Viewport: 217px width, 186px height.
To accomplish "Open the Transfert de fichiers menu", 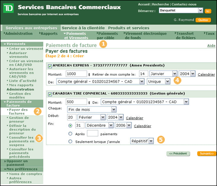I will click(x=185, y=36).
